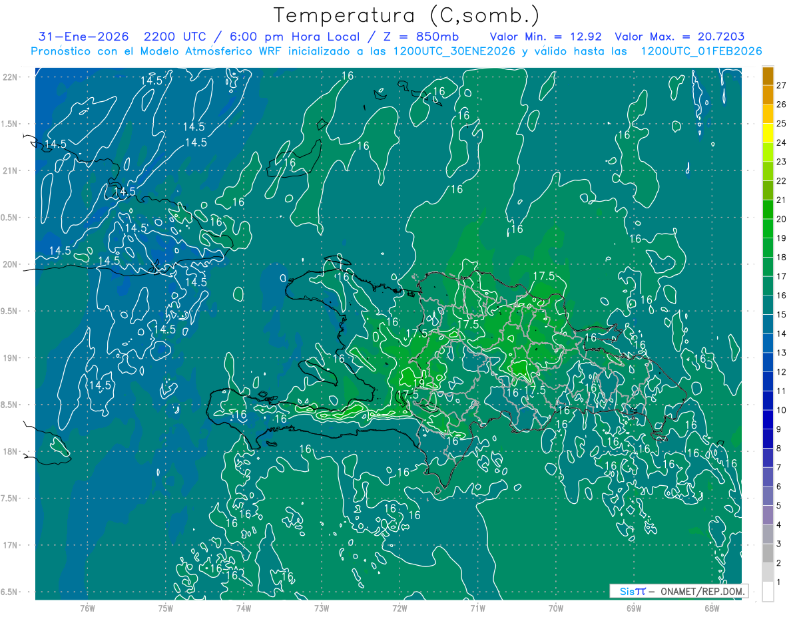Screen dimensions: 799x617
Task: Click the '27' label on the color scale
Action: 782,85
